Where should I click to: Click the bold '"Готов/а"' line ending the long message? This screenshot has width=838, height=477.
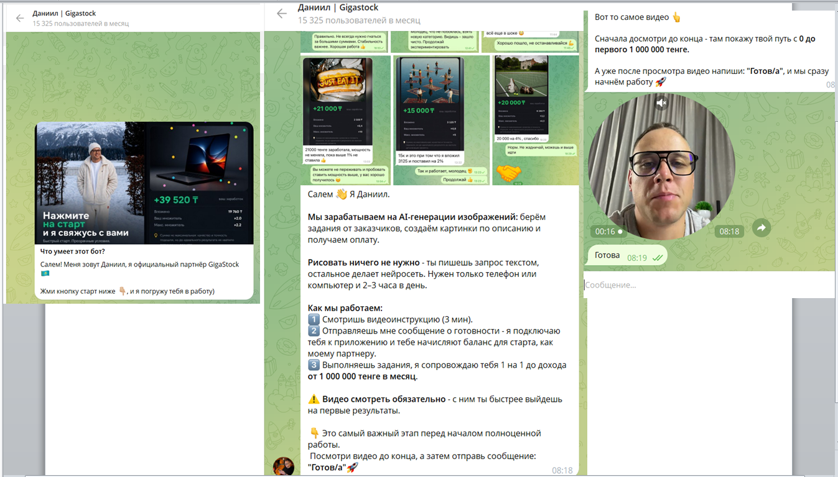[x=333, y=468]
